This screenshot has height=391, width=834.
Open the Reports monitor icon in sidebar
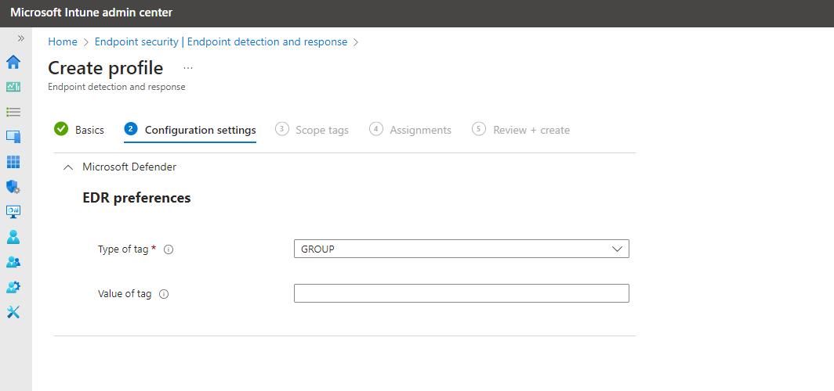13,212
